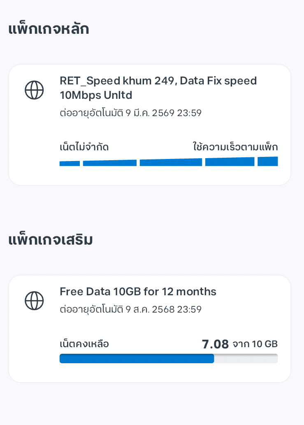Screen dimensions: 304x425
Task: Select the แพ็กเกจหลัก section heading
Action: tap(49, 29)
